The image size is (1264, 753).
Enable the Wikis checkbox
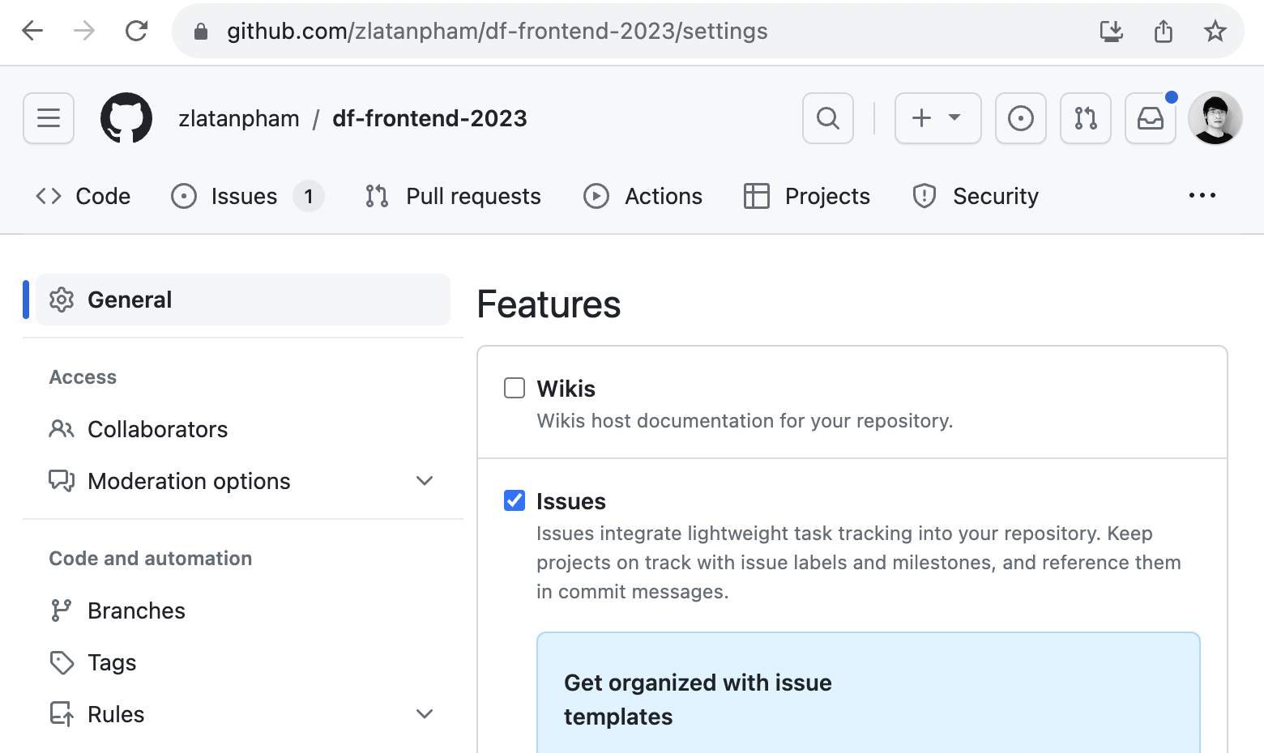[515, 388]
